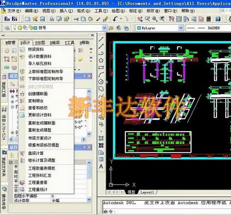Close the model tree panel
Viewport: 231px width, 215px height.
tap(89, 76)
